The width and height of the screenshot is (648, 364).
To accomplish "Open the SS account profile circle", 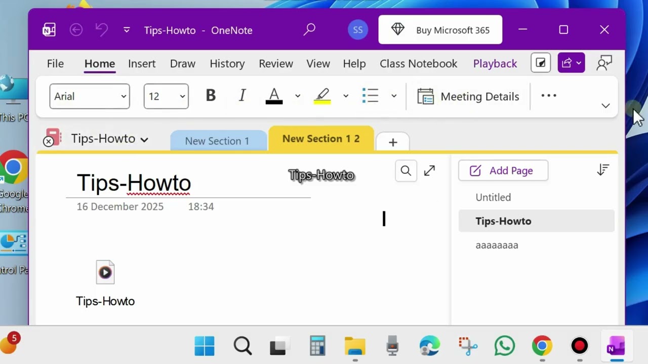I will coord(358,30).
